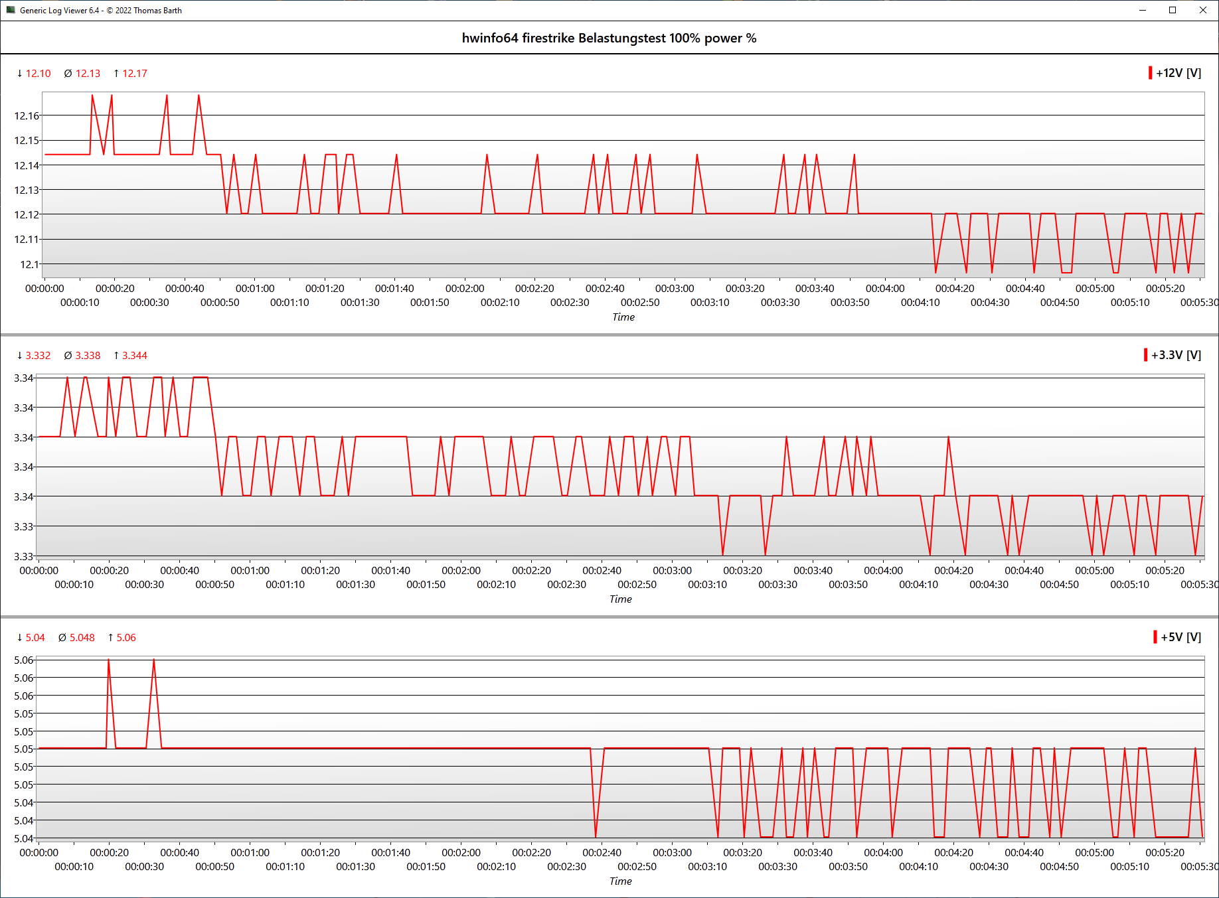This screenshot has height=898, width=1219.
Task: Click the minimum value 5.04 statistic
Action: (35, 638)
